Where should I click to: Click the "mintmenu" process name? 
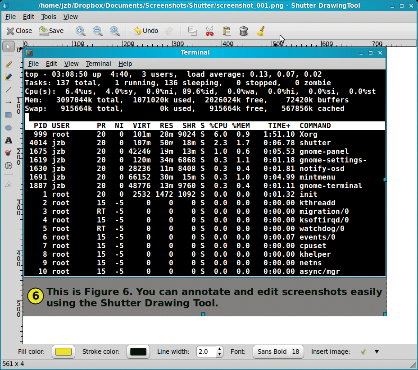click(317, 177)
